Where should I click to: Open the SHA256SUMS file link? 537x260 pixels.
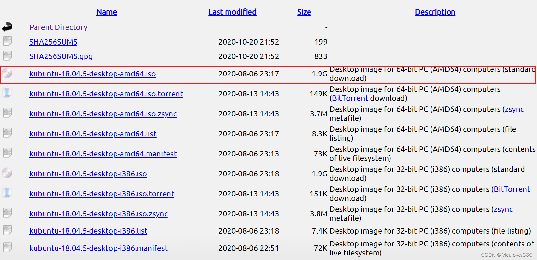53,42
